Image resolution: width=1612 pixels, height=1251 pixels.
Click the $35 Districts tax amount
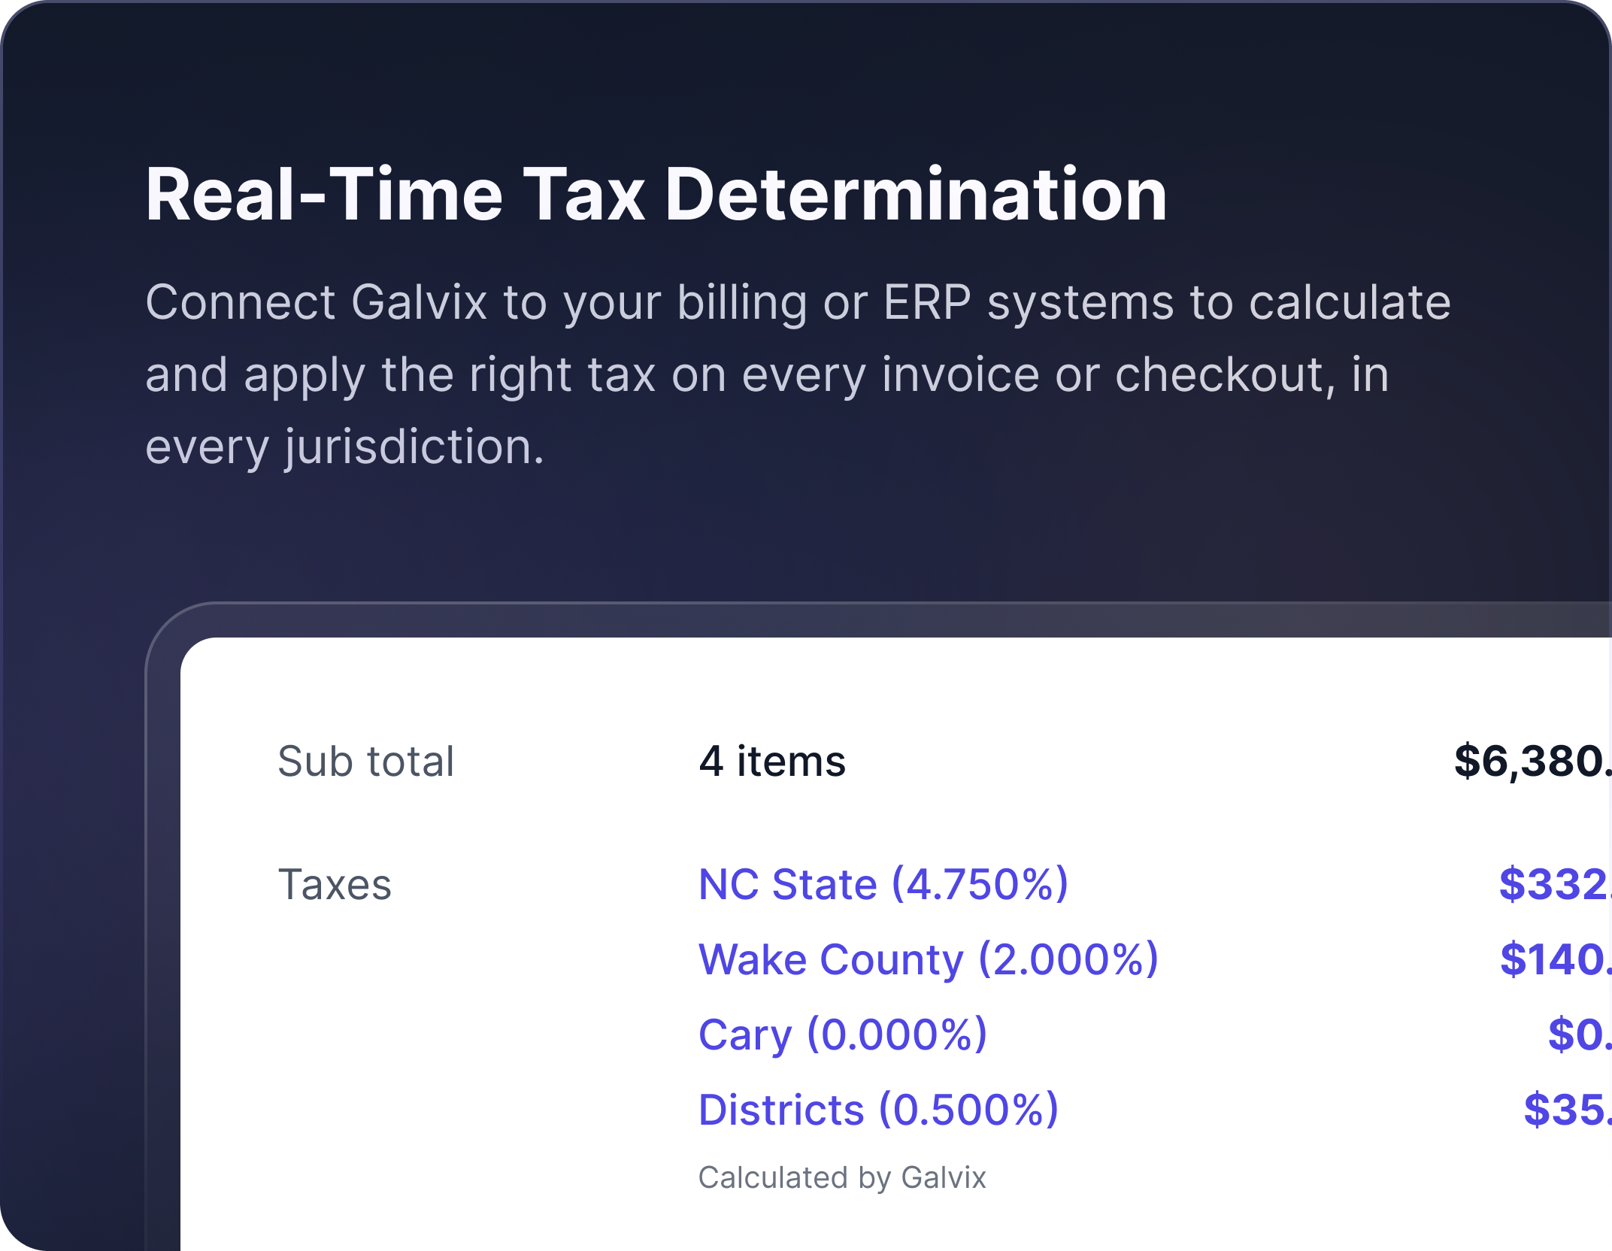[x=1565, y=1110]
